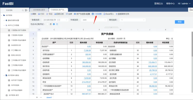Open 资产负债表-配置 configuration

pyautogui.click(x=82, y=14)
